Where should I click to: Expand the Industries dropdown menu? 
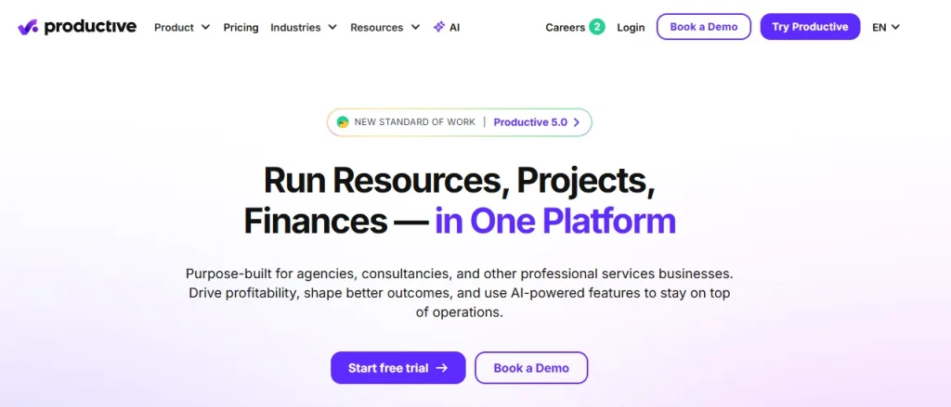pos(304,27)
